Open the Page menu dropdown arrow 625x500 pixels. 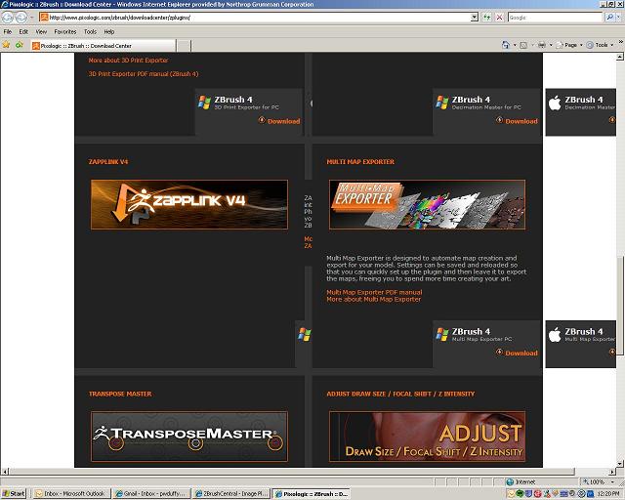pos(581,45)
